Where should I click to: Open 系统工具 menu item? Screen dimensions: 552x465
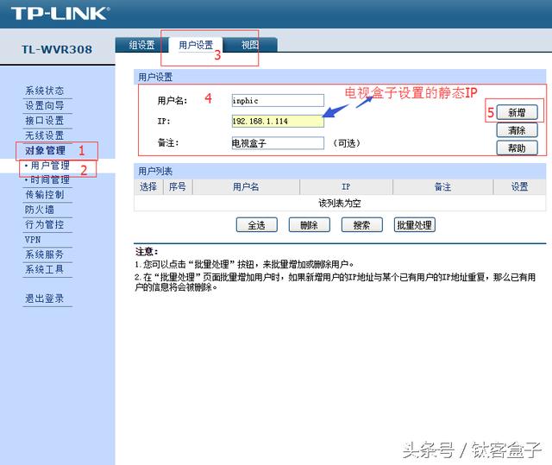click(45, 270)
